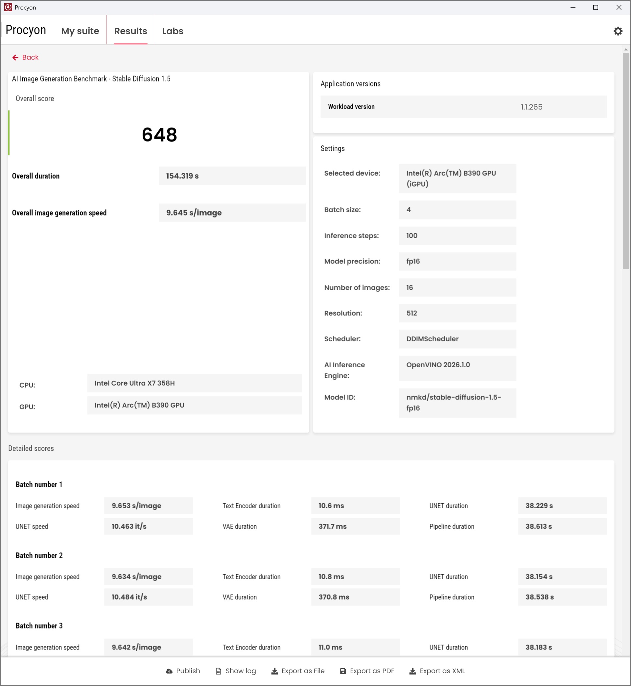This screenshot has width=631, height=686.
Task: Minimize the Procyon window
Action: click(573, 7)
